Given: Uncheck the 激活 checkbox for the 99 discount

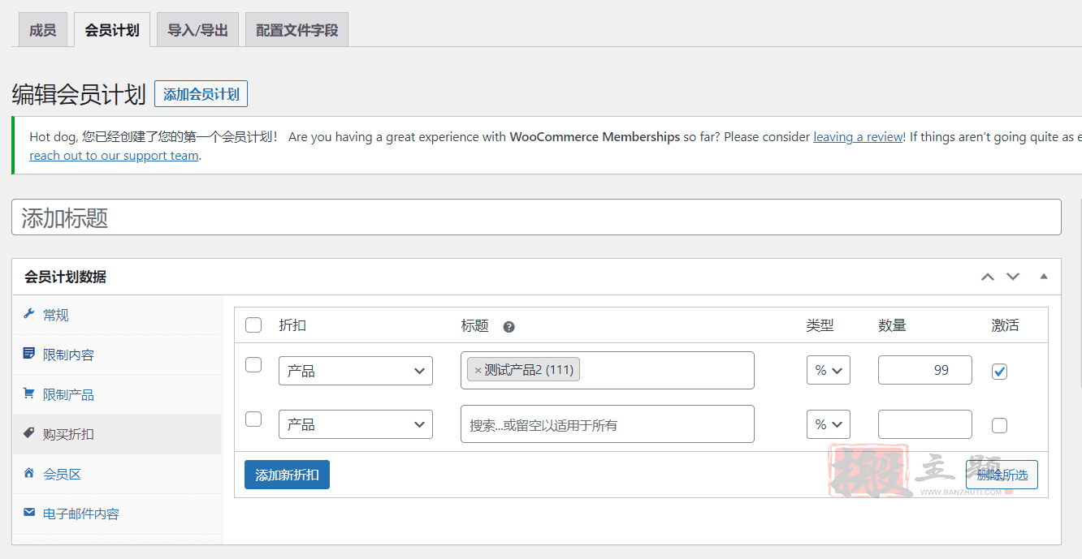Looking at the screenshot, I should click(x=1000, y=372).
